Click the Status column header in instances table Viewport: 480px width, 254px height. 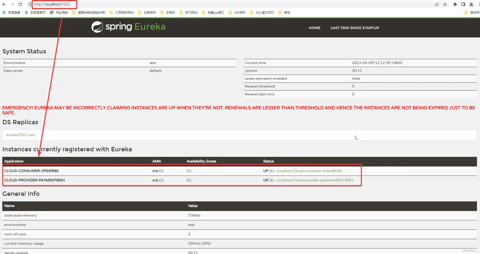(268, 161)
